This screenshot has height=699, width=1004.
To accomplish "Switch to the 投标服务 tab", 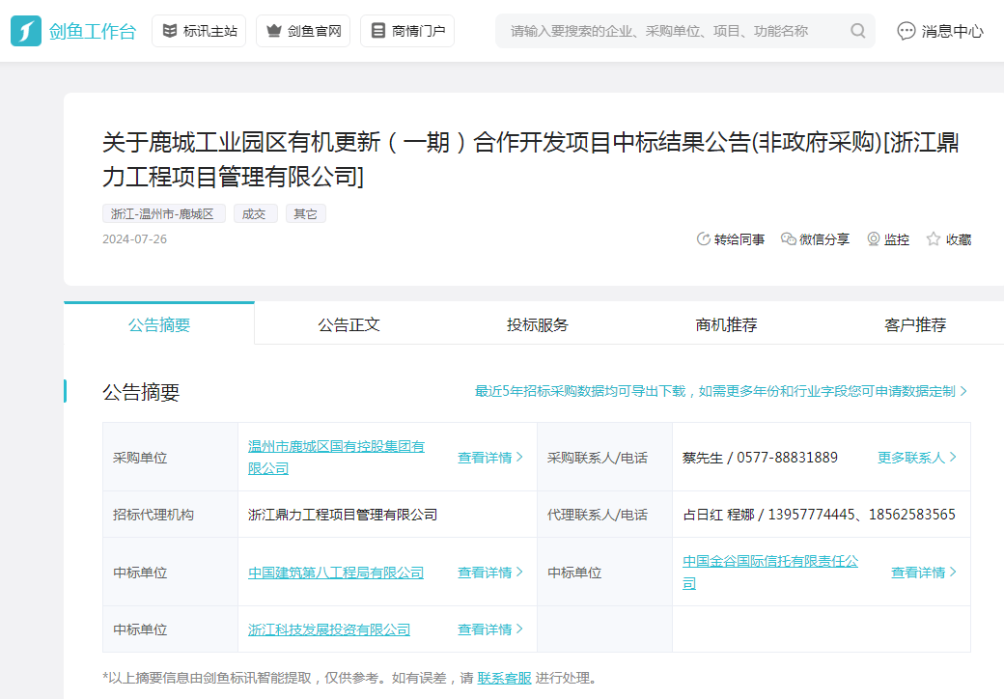I will point(537,324).
